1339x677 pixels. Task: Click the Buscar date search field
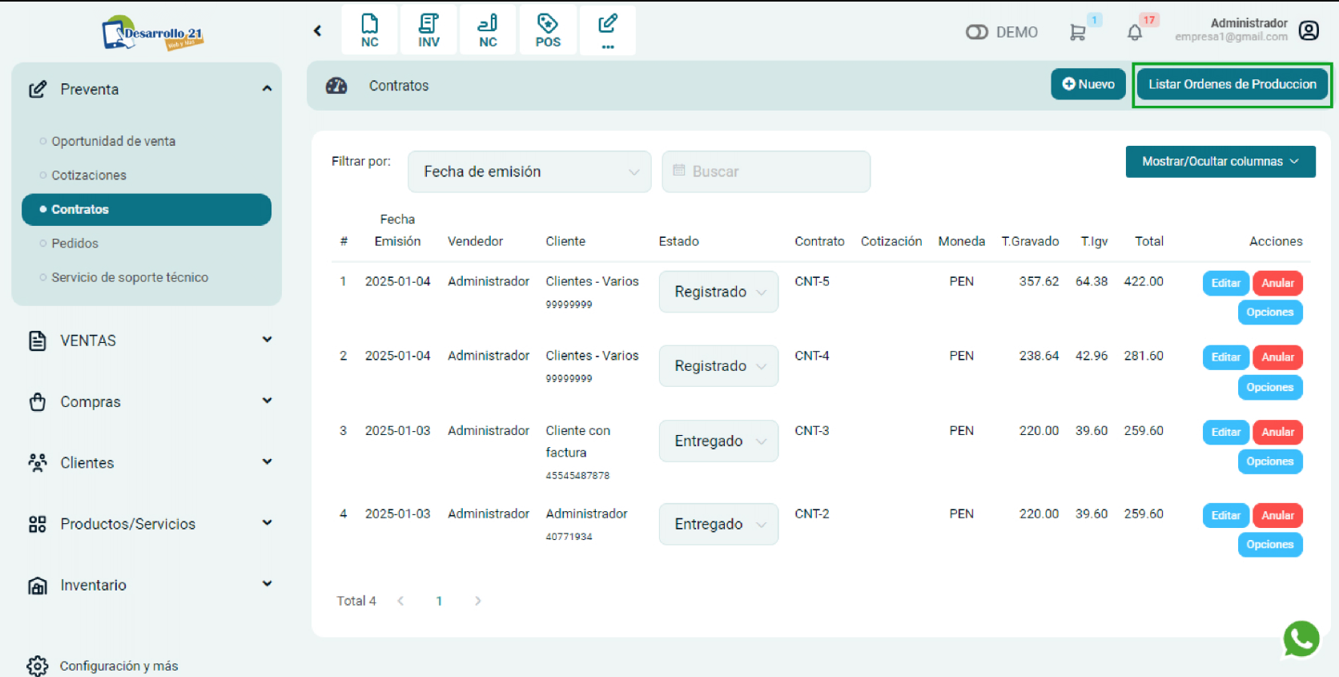click(x=766, y=171)
